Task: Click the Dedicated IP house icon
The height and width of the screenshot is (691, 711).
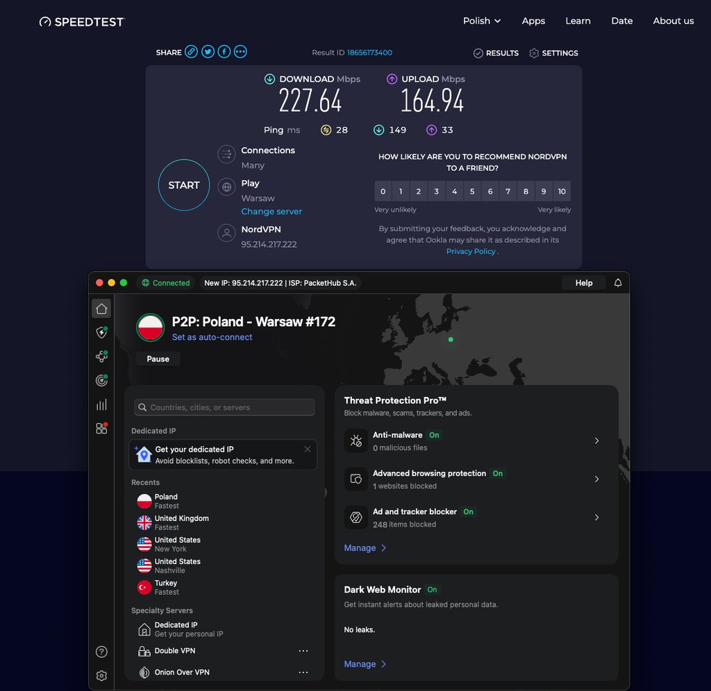Action: tap(144, 629)
